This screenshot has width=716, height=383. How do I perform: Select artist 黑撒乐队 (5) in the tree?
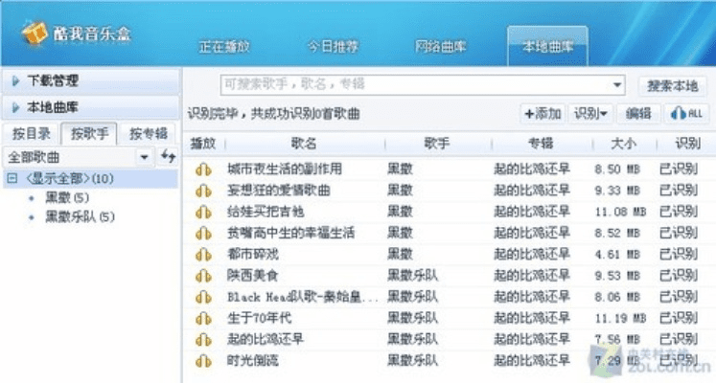(x=80, y=217)
